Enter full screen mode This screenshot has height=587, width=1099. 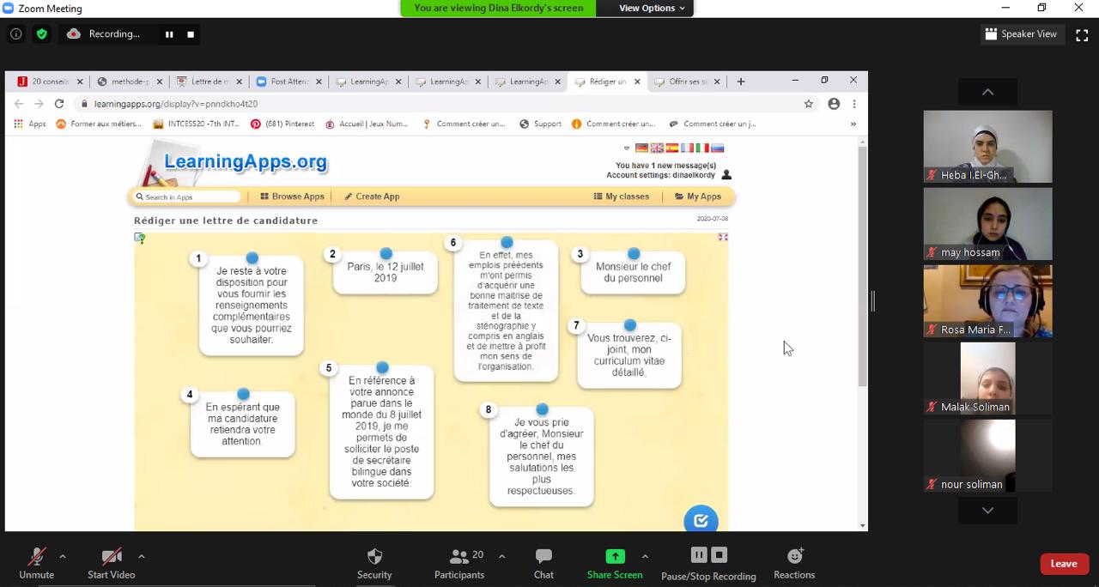1082,34
